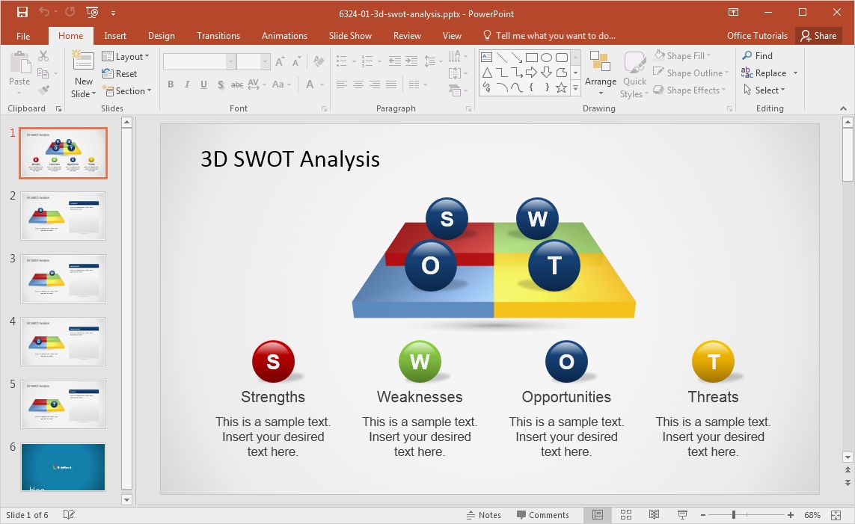Select the Format Painter icon
Screen dimensions: 855x524
click(43, 90)
